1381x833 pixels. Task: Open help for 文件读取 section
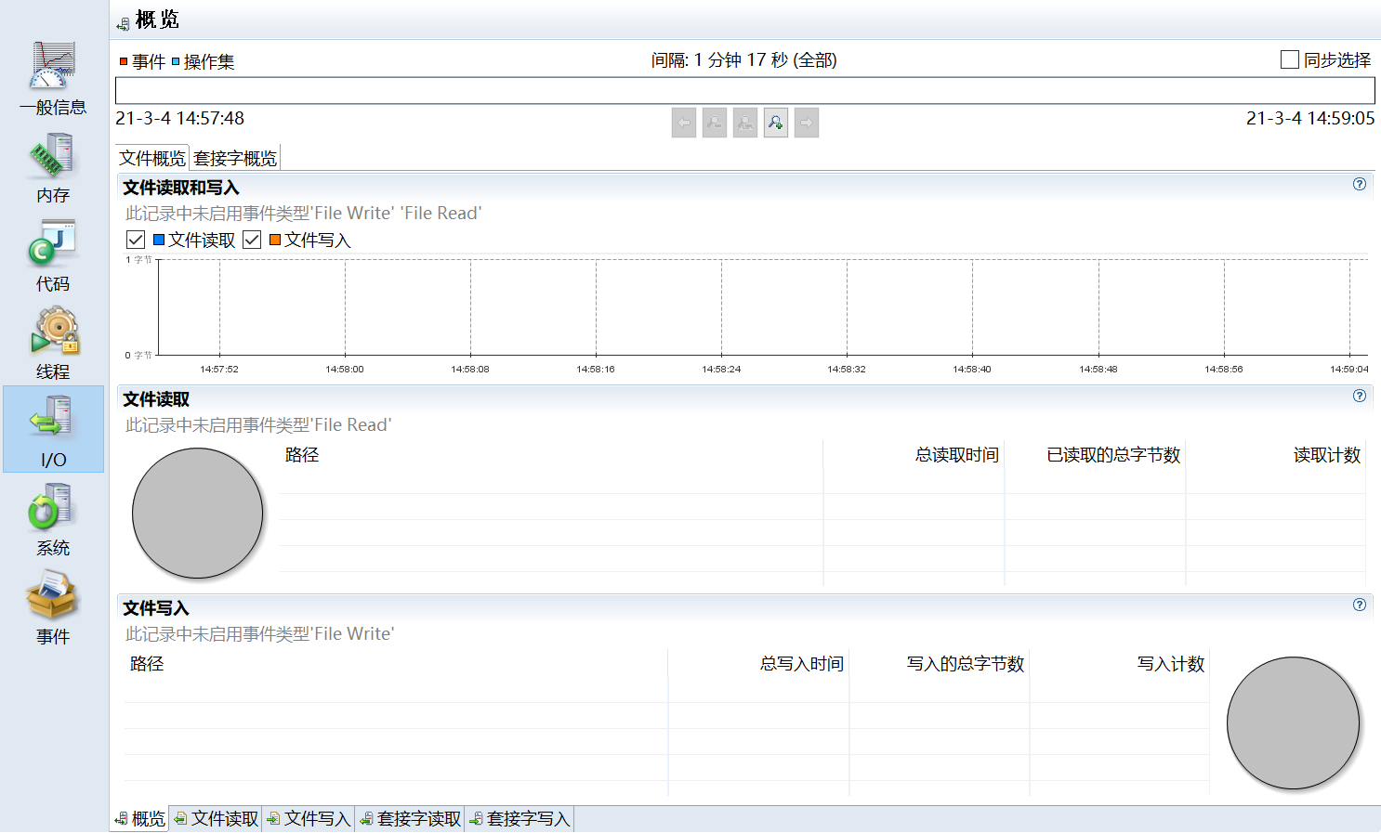(1360, 396)
